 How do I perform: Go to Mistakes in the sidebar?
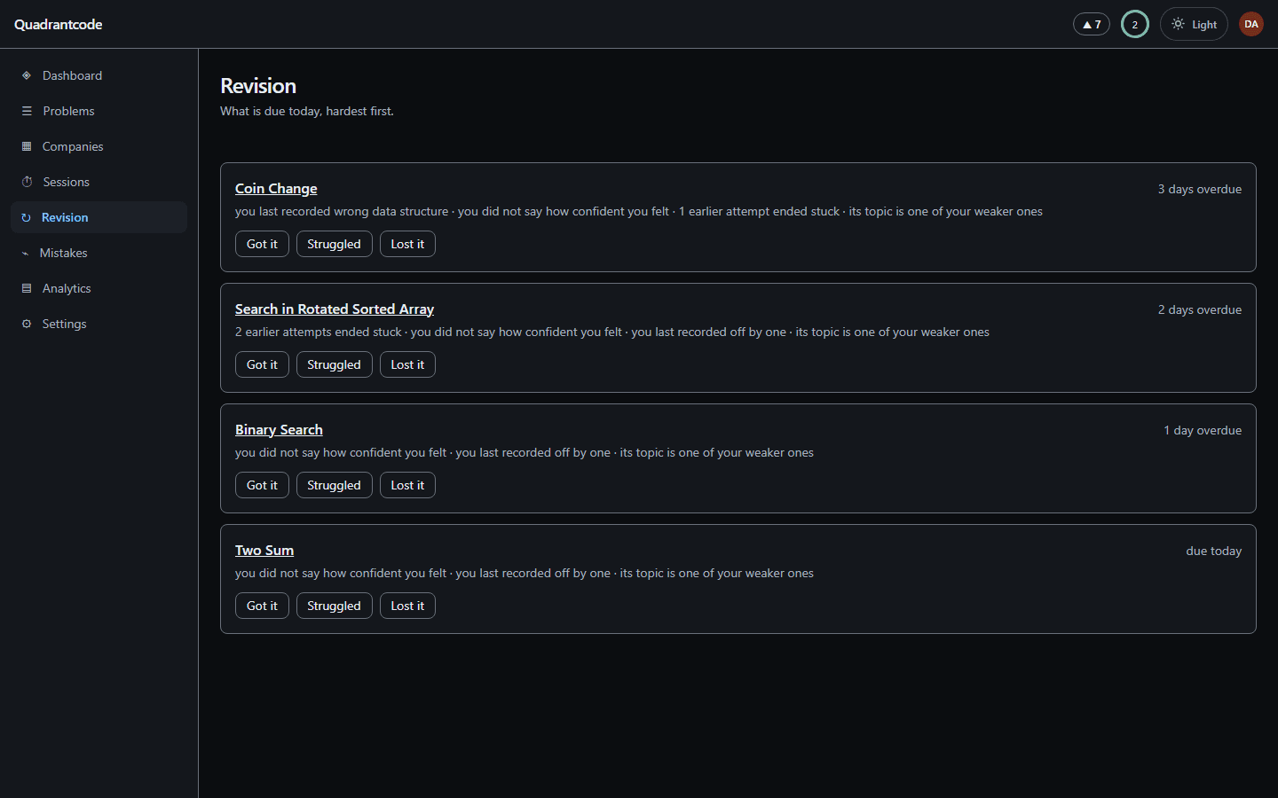click(x=99, y=253)
